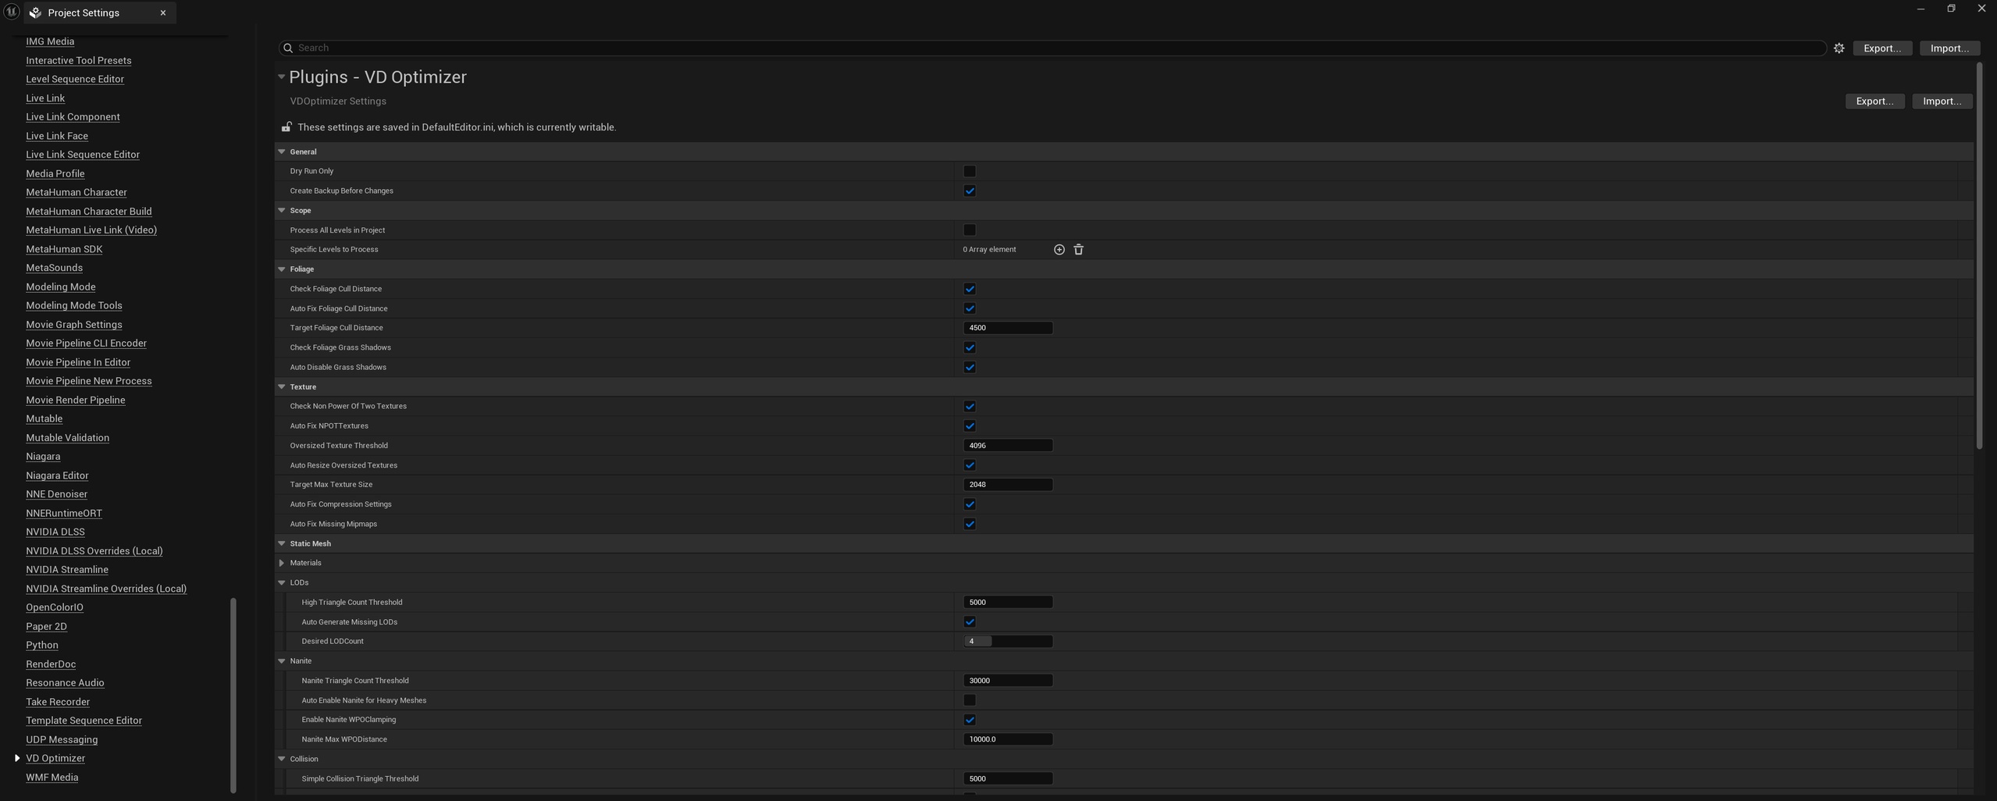Open NVIDIA DLSS settings
This screenshot has height=801, width=1997.
click(55, 532)
